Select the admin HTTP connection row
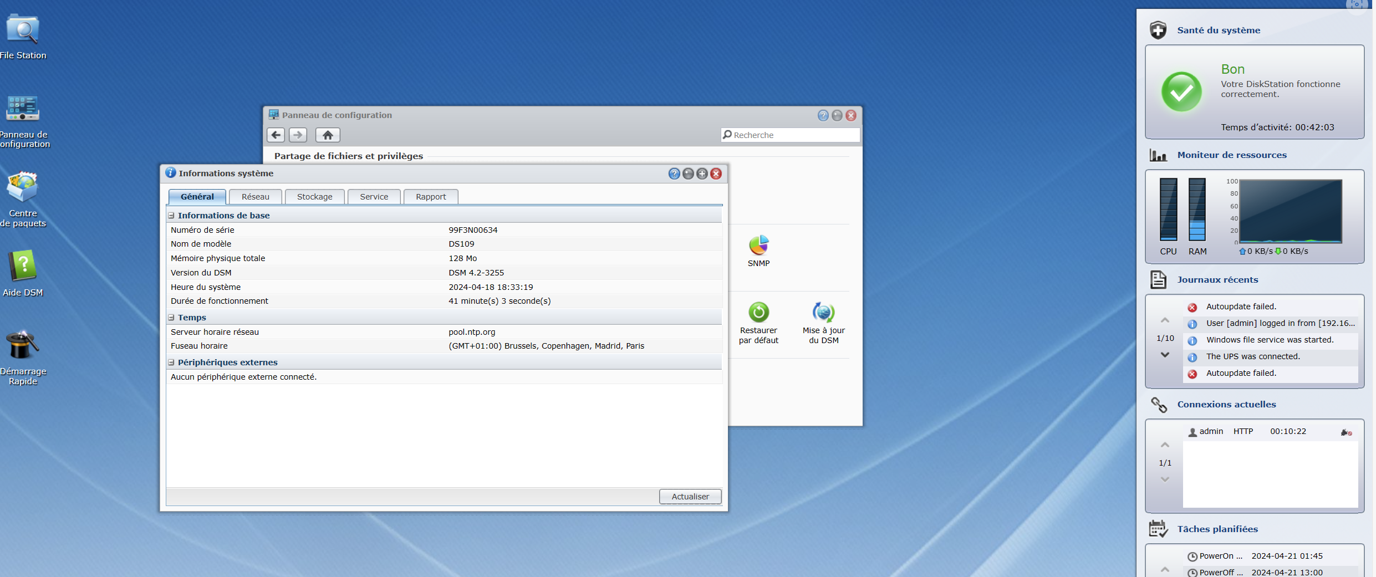Image resolution: width=1376 pixels, height=577 pixels. click(x=1270, y=432)
